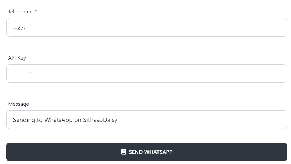Click the "API Key" field label

click(17, 58)
